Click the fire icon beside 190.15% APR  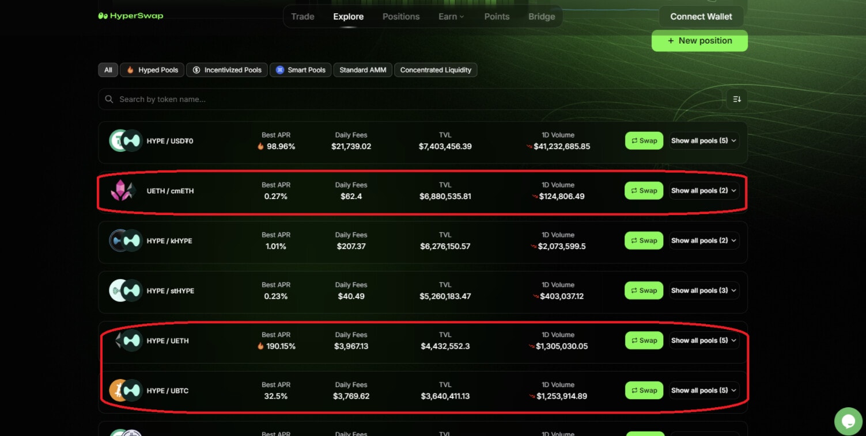click(x=260, y=346)
